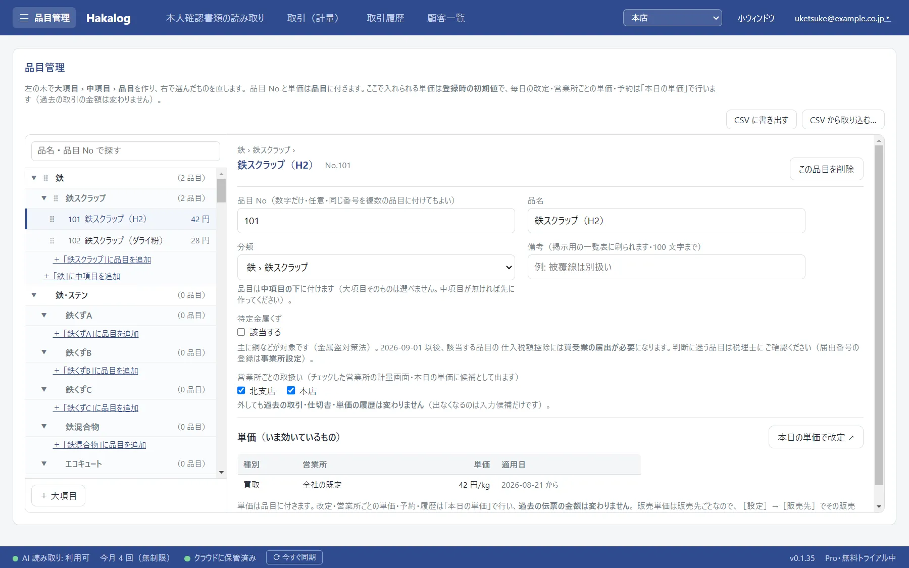Click the tree panel vertical scrollbar thumb
The image size is (909, 568).
[221, 190]
